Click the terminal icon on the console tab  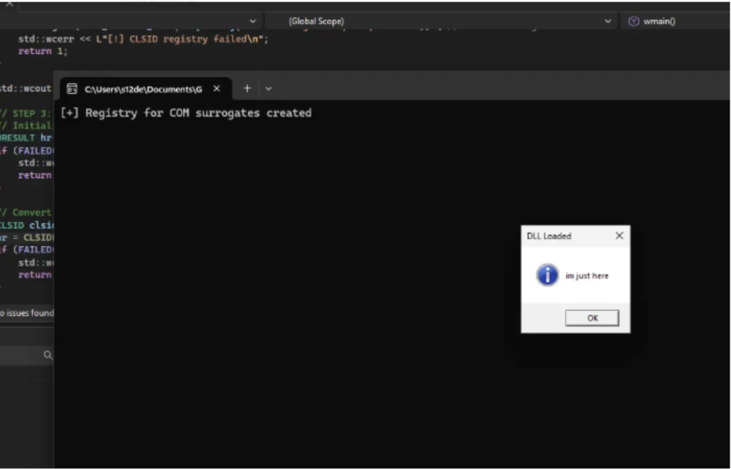tap(72, 89)
